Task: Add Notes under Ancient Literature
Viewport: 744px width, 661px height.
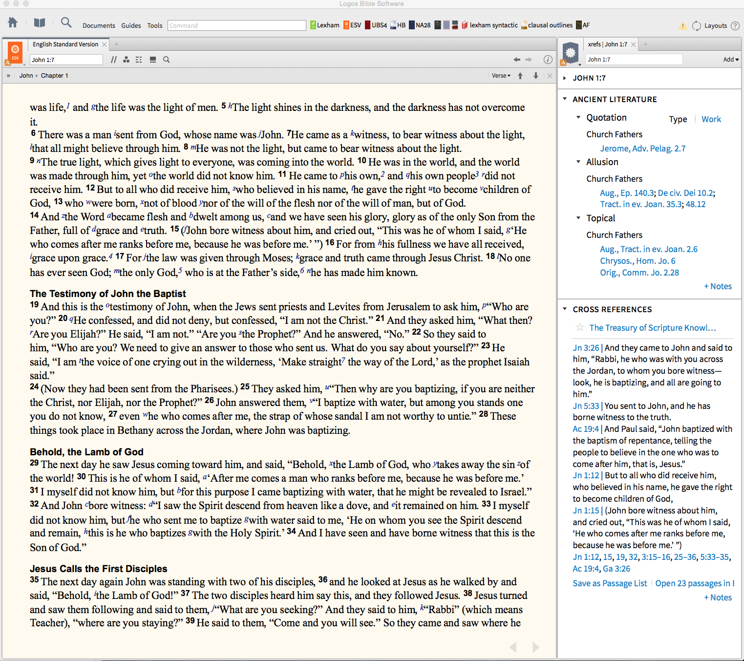Action: (718, 286)
